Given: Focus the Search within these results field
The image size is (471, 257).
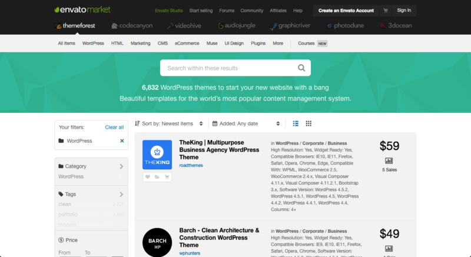Looking at the screenshot, I should [x=230, y=68].
